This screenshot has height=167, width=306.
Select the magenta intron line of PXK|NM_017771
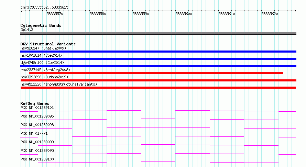pyautogui.click(x=158, y=136)
